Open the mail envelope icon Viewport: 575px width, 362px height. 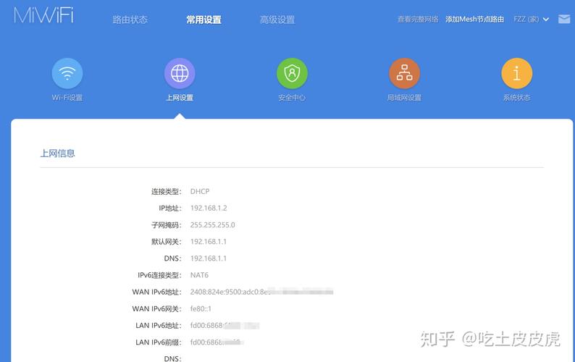coord(564,19)
